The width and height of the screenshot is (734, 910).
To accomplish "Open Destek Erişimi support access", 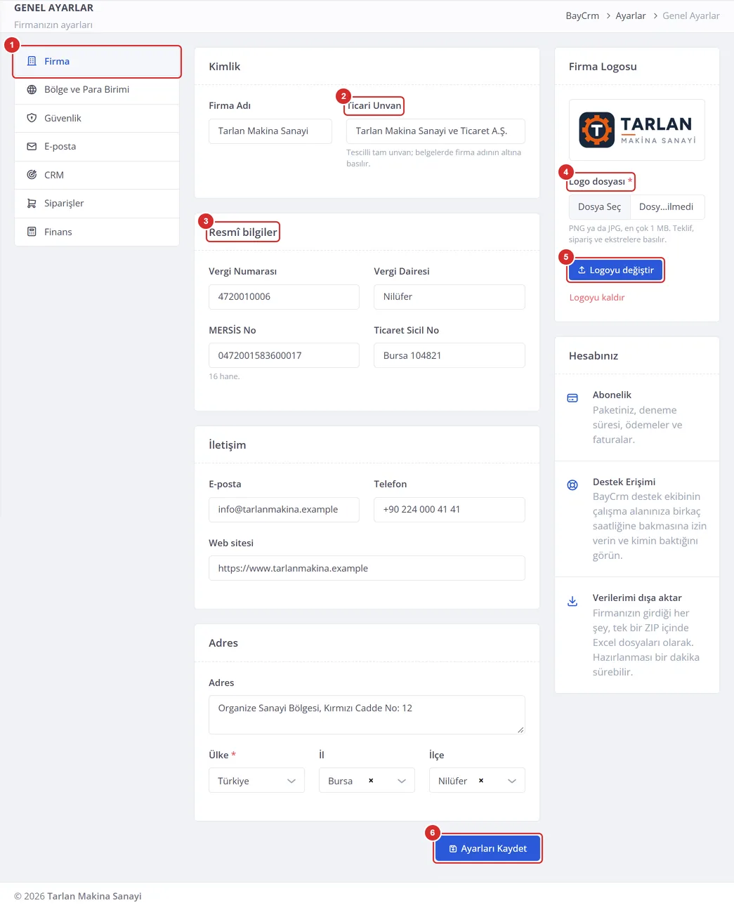I will (637, 519).
